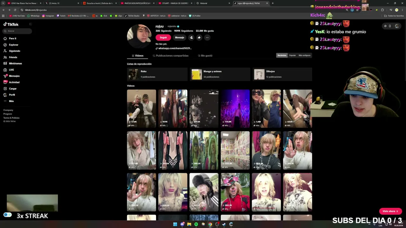
Task: Open the Cargar upload page
Action: [x=10, y=89]
